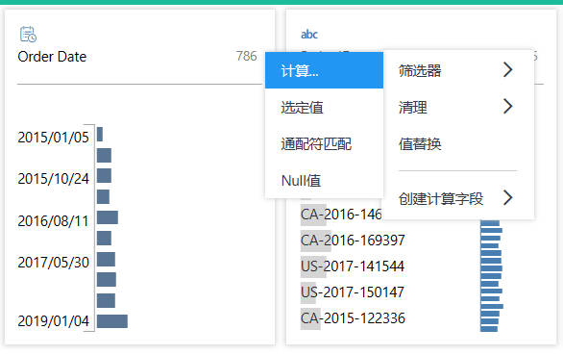The width and height of the screenshot is (563, 355).
Task: Click the abc string type icon
Action: point(309,35)
